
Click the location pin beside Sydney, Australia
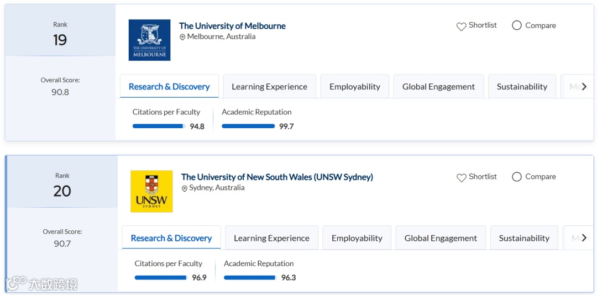185,188
